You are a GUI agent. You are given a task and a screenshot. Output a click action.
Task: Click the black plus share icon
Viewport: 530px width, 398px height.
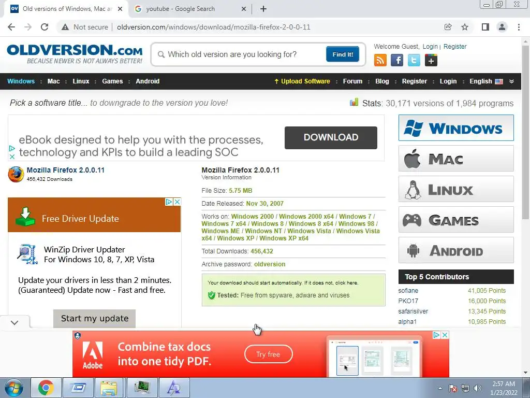[431, 61]
